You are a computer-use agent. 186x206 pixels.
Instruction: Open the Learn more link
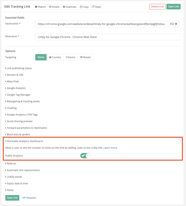point(111,148)
